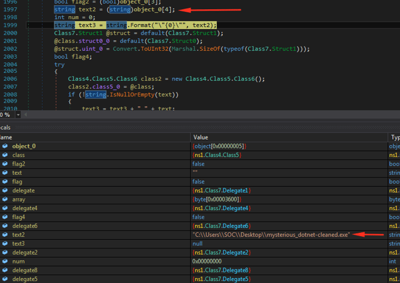This screenshot has height=283, width=400.
Task: Click the null value of text3
Action: tap(198, 244)
